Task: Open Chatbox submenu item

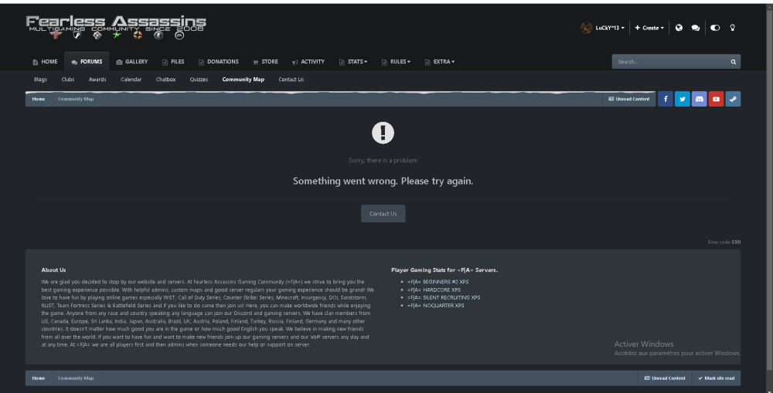Action: pyautogui.click(x=165, y=80)
